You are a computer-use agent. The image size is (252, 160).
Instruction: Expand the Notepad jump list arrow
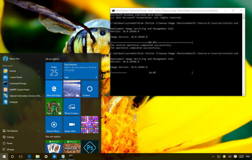(38, 102)
